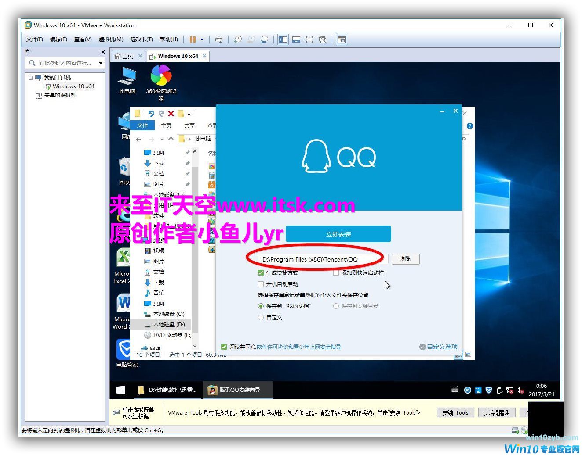582x455 pixels.
Task: Open the 帮助(H) menu
Action: click(x=169, y=39)
